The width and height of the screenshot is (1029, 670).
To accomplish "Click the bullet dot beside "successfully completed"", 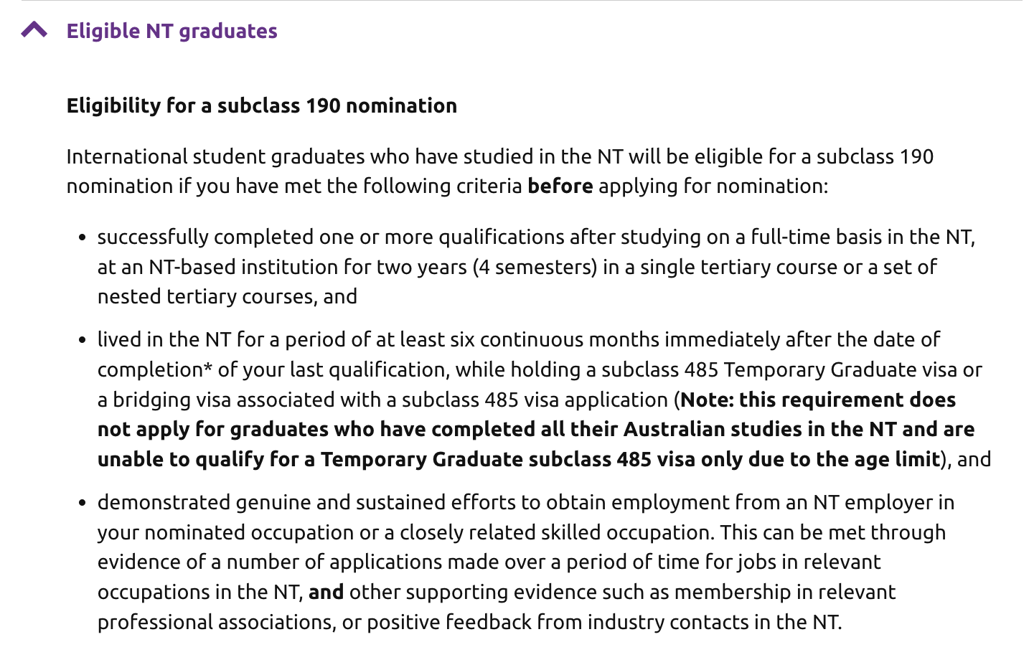I will coord(83,237).
